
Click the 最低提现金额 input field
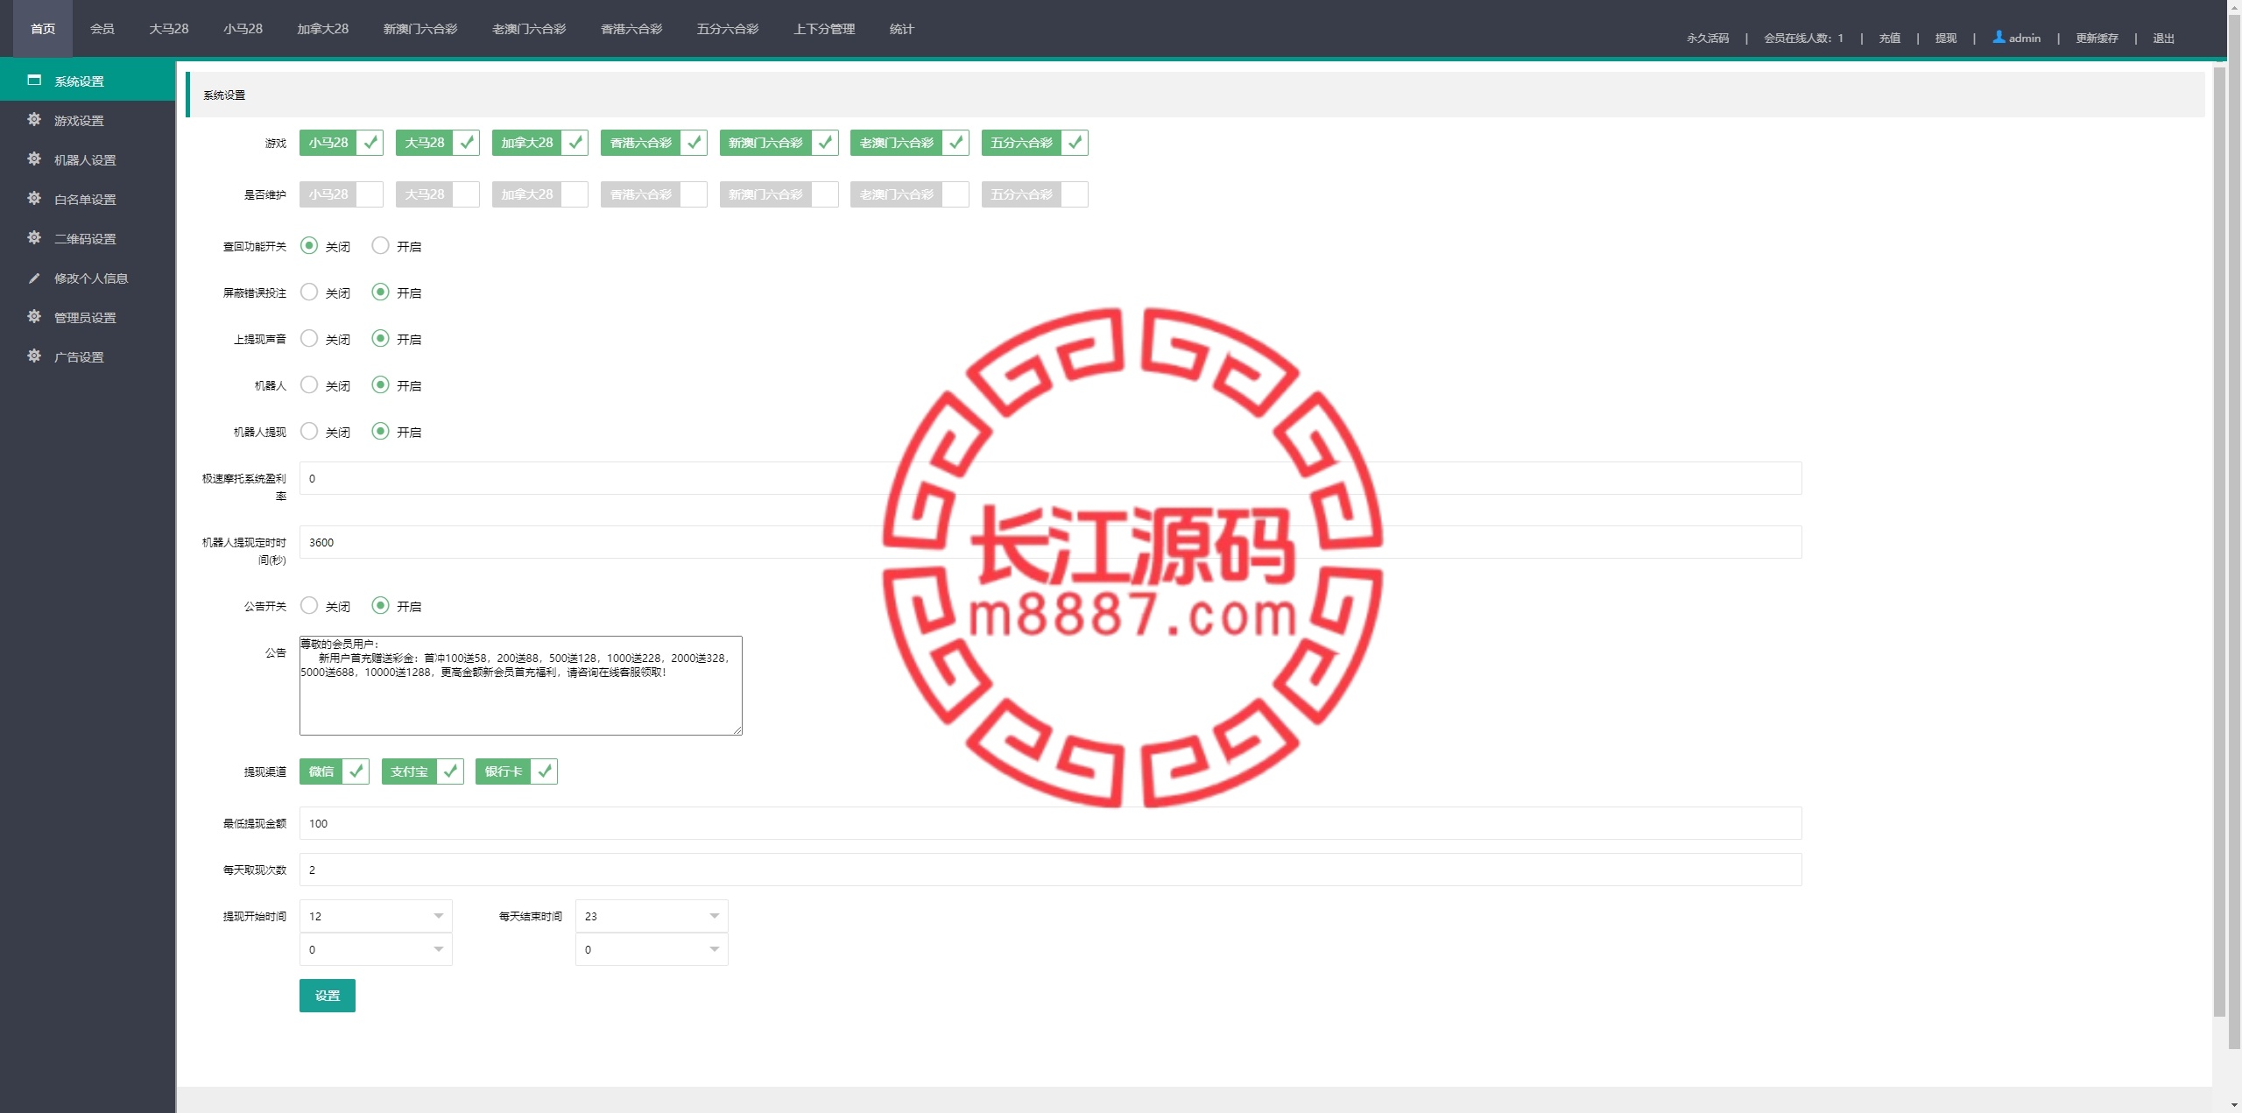(1051, 823)
